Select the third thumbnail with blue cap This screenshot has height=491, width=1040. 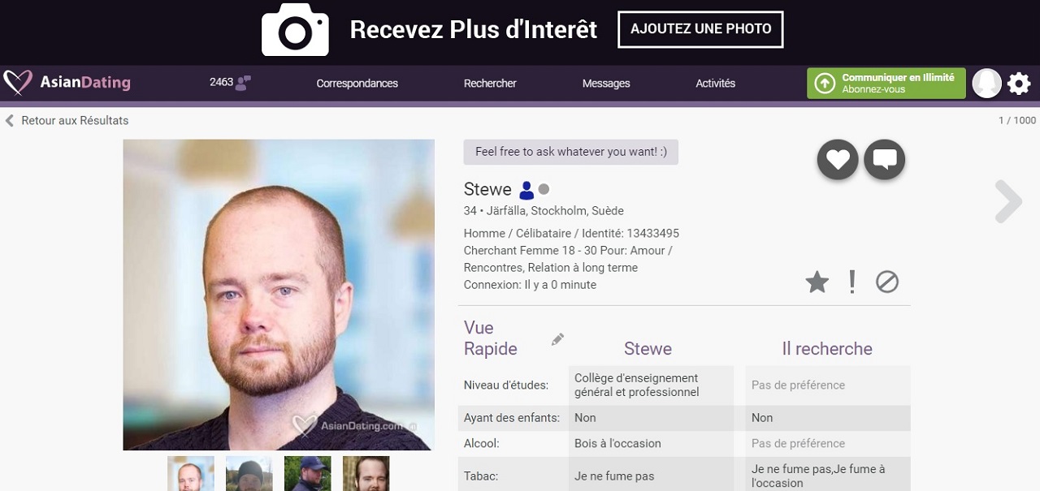[308, 474]
